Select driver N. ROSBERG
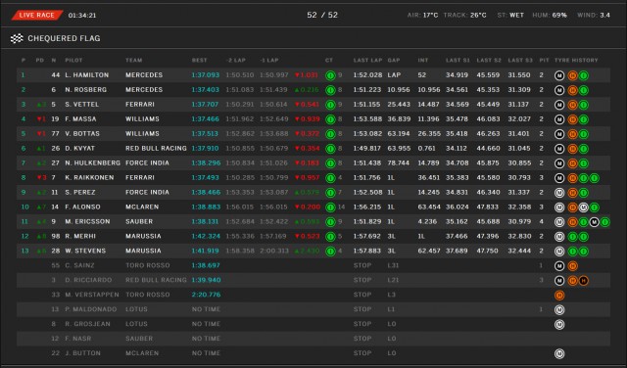 [86, 90]
